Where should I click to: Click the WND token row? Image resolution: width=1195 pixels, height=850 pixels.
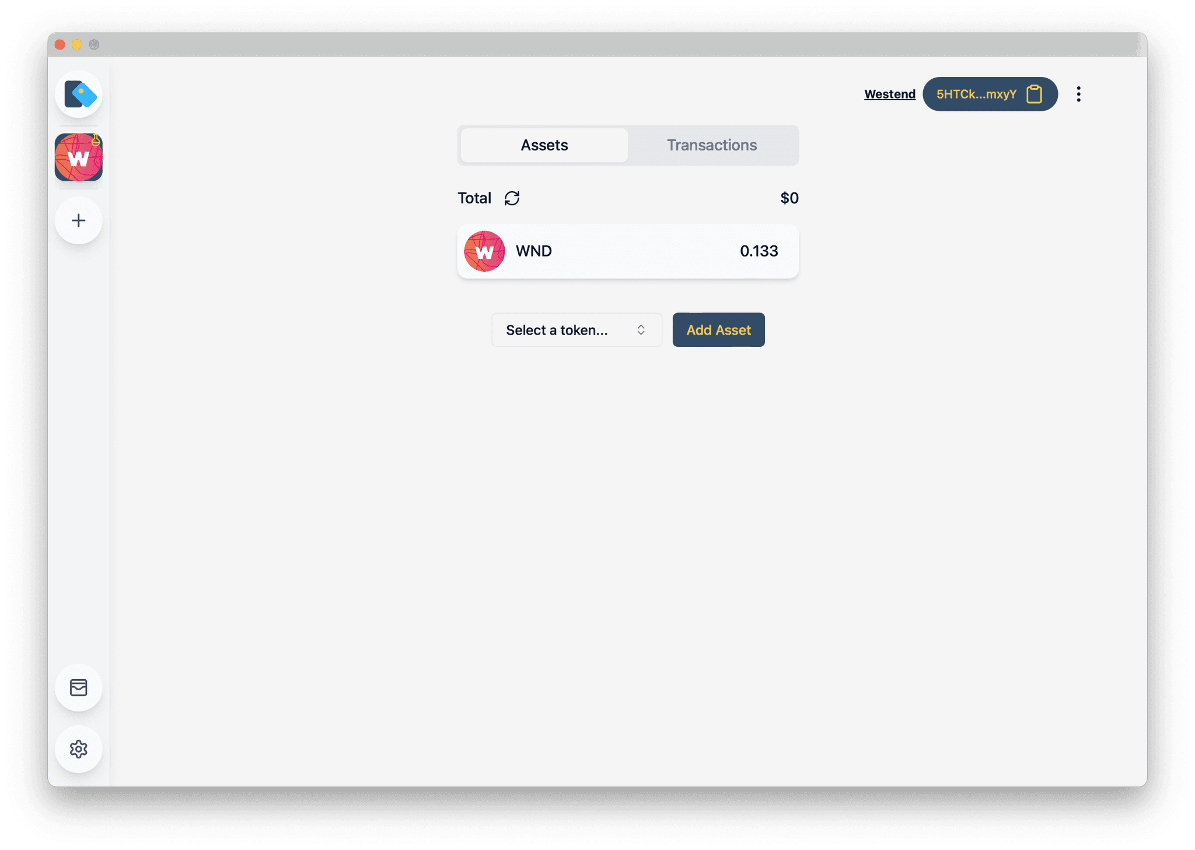tap(628, 251)
